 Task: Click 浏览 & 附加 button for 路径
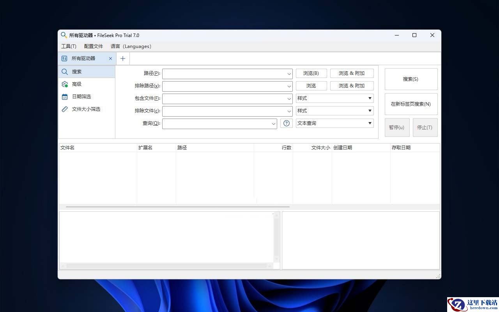click(x=352, y=73)
